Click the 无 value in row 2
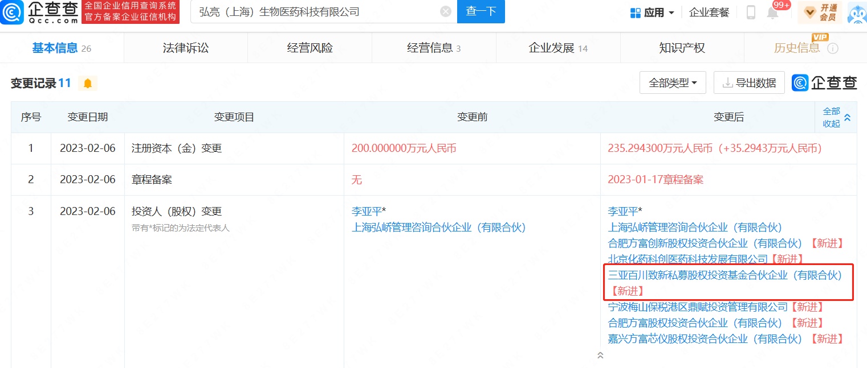The width and height of the screenshot is (867, 368). pyautogui.click(x=357, y=180)
